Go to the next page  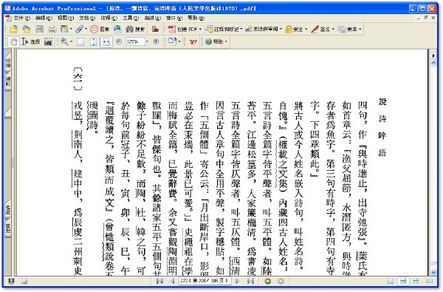tap(238, 281)
